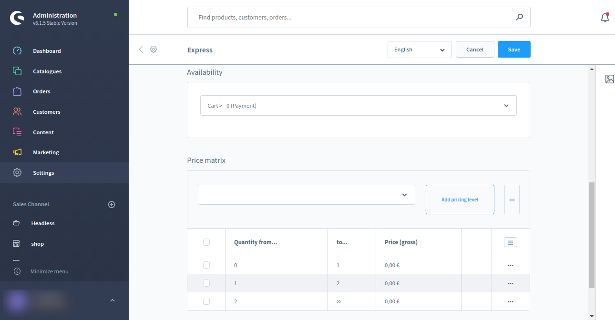The image size is (615, 320).
Task: Check the row with quantity from 2
Action: click(x=206, y=301)
